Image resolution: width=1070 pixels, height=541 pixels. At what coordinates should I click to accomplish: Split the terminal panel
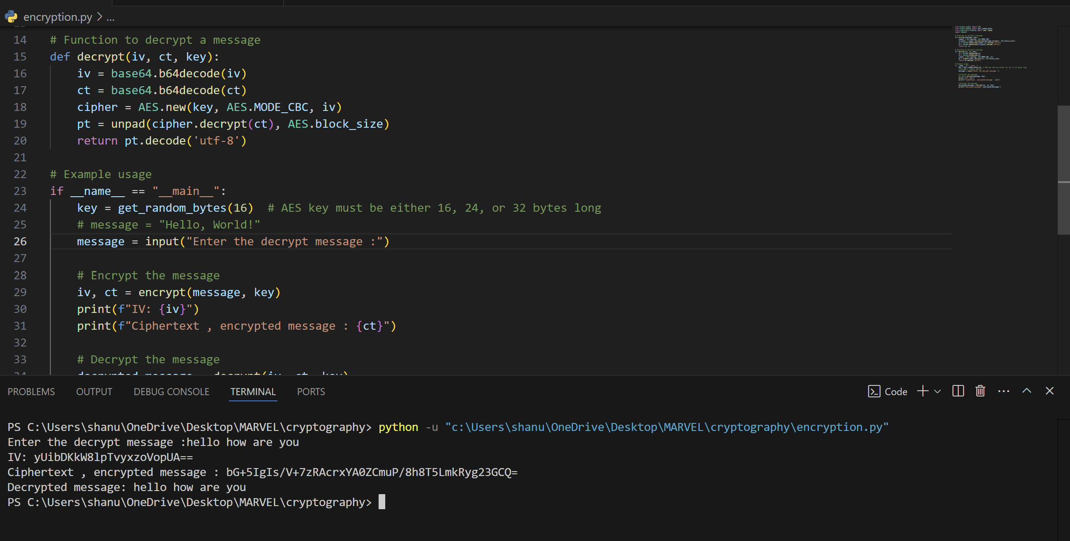[x=958, y=391]
